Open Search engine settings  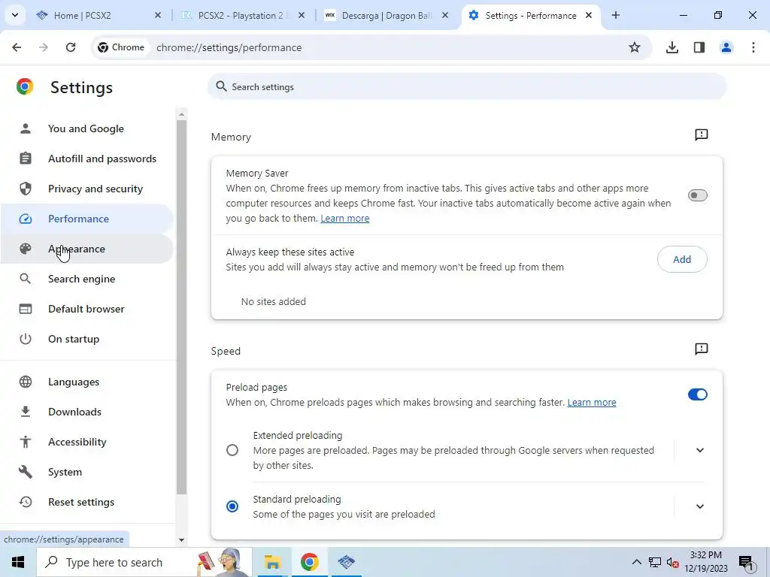point(86,279)
